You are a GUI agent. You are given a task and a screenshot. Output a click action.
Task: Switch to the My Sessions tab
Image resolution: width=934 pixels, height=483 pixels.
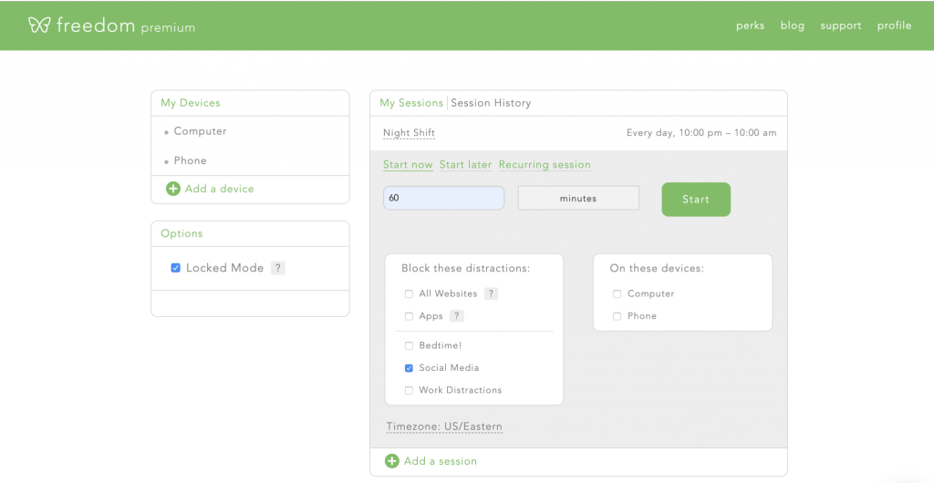tap(411, 103)
